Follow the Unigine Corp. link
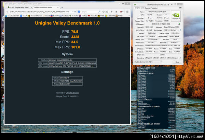Screen dimensions: 205x140 [x=62, y=96]
